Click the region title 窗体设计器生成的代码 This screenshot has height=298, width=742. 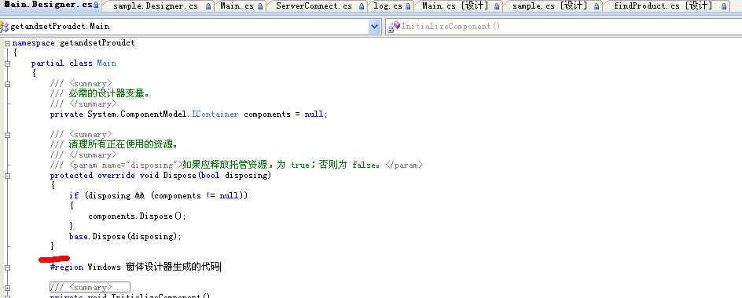[x=173, y=267]
